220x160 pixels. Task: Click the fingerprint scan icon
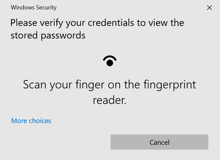(x=110, y=61)
